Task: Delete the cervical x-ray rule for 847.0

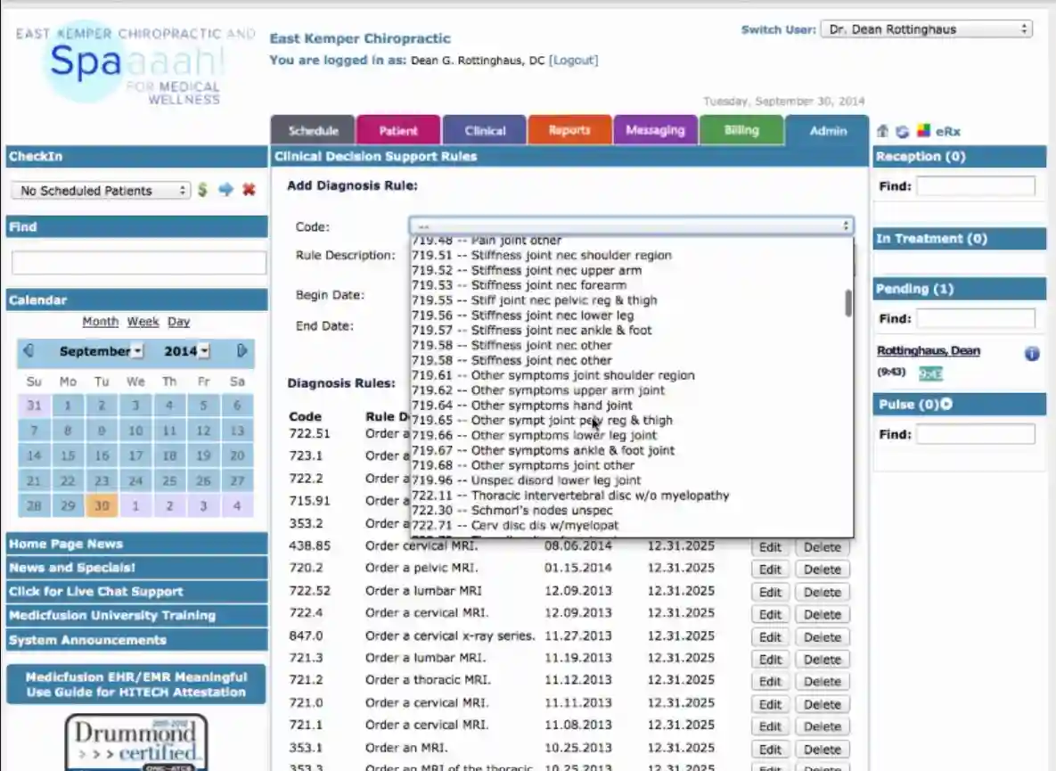Action: tap(822, 636)
